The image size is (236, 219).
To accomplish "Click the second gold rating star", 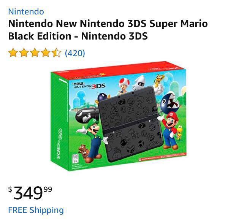I will pyautogui.click(x=24, y=53).
